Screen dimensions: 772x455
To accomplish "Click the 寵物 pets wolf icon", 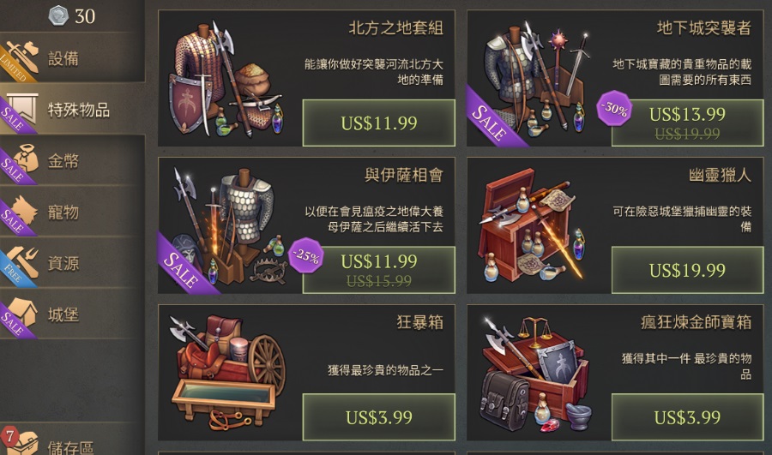I will point(24,210).
